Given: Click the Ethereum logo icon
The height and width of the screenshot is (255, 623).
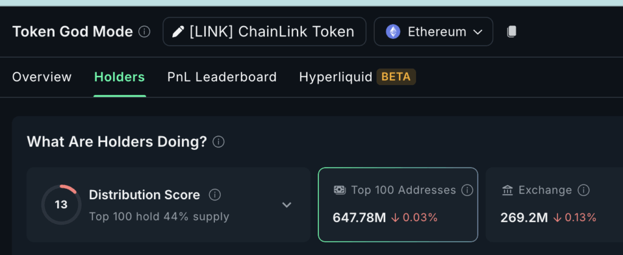Looking at the screenshot, I should [x=393, y=32].
